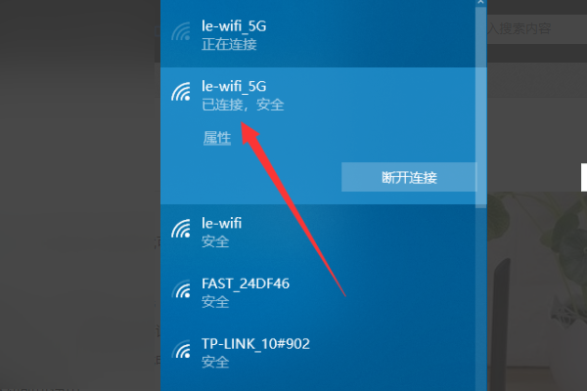The width and height of the screenshot is (587, 391).
Task: Select le-wifi_5G entry showing 正在连接
Action: point(318,34)
